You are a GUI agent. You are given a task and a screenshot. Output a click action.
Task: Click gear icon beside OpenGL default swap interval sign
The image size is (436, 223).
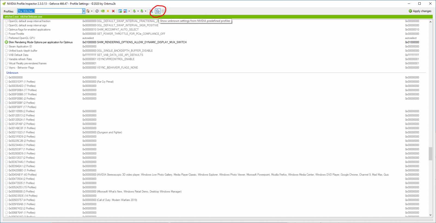pyautogui.click(x=6, y=25)
